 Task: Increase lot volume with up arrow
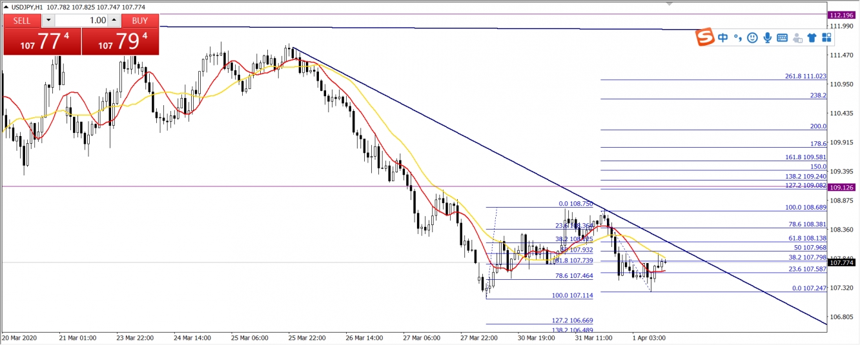pos(114,21)
